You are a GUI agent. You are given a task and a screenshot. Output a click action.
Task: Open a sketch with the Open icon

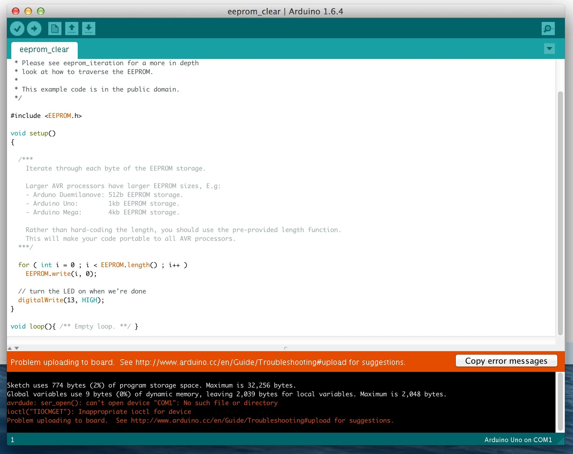coord(72,29)
